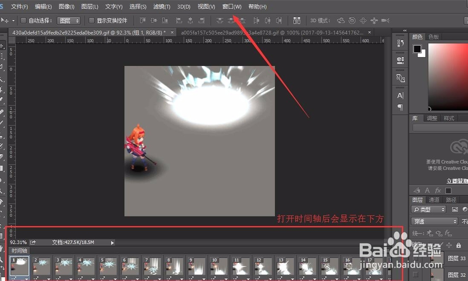Select frame 5 in the animation timeline
The image size is (468, 281).
pyautogui.click(x=107, y=267)
